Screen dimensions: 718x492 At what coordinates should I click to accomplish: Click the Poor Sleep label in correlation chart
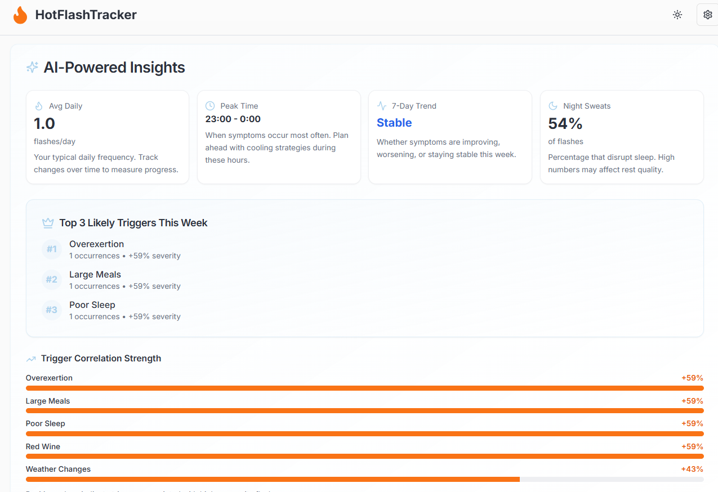46,423
